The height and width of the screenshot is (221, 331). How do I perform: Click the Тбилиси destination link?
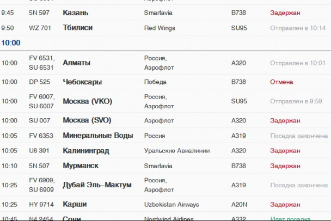click(78, 27)
